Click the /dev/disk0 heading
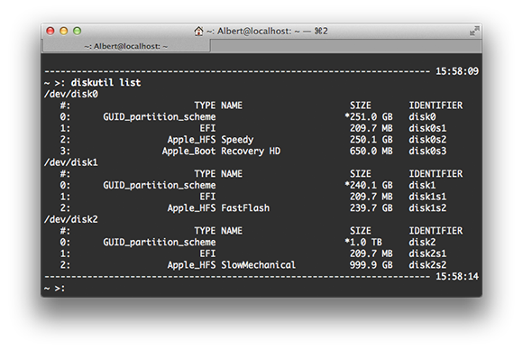The image size is (523, 350). point(71,94)
